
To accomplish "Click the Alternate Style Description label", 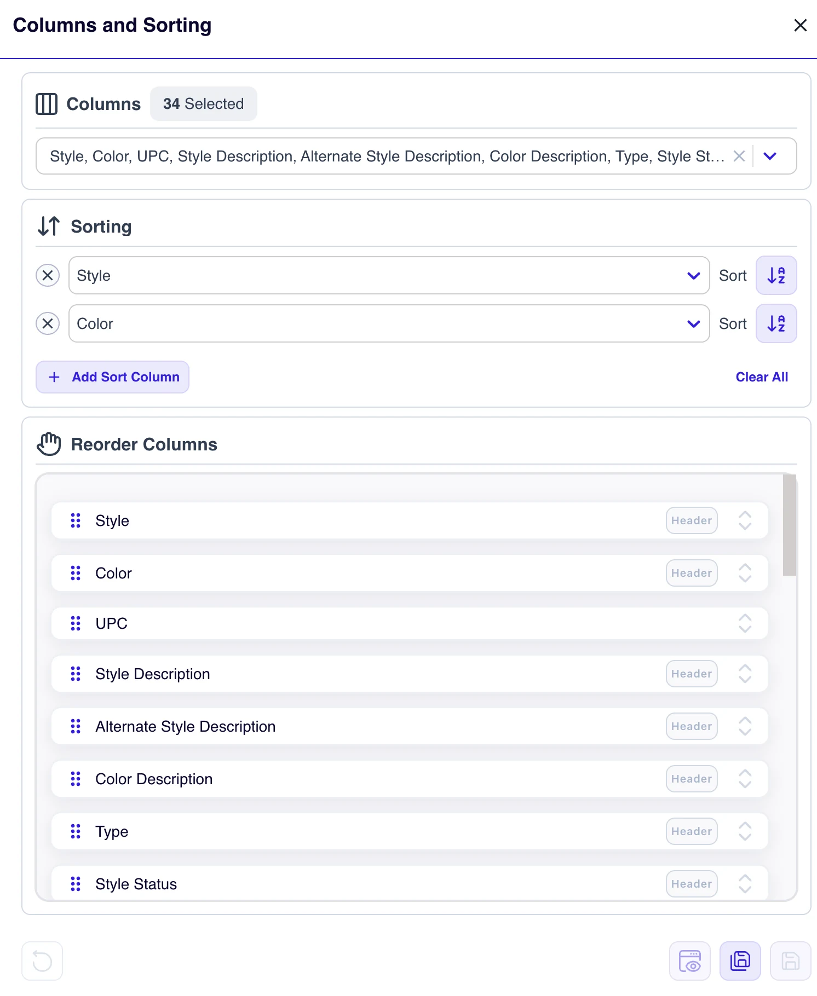I will [x=185, y=726].
